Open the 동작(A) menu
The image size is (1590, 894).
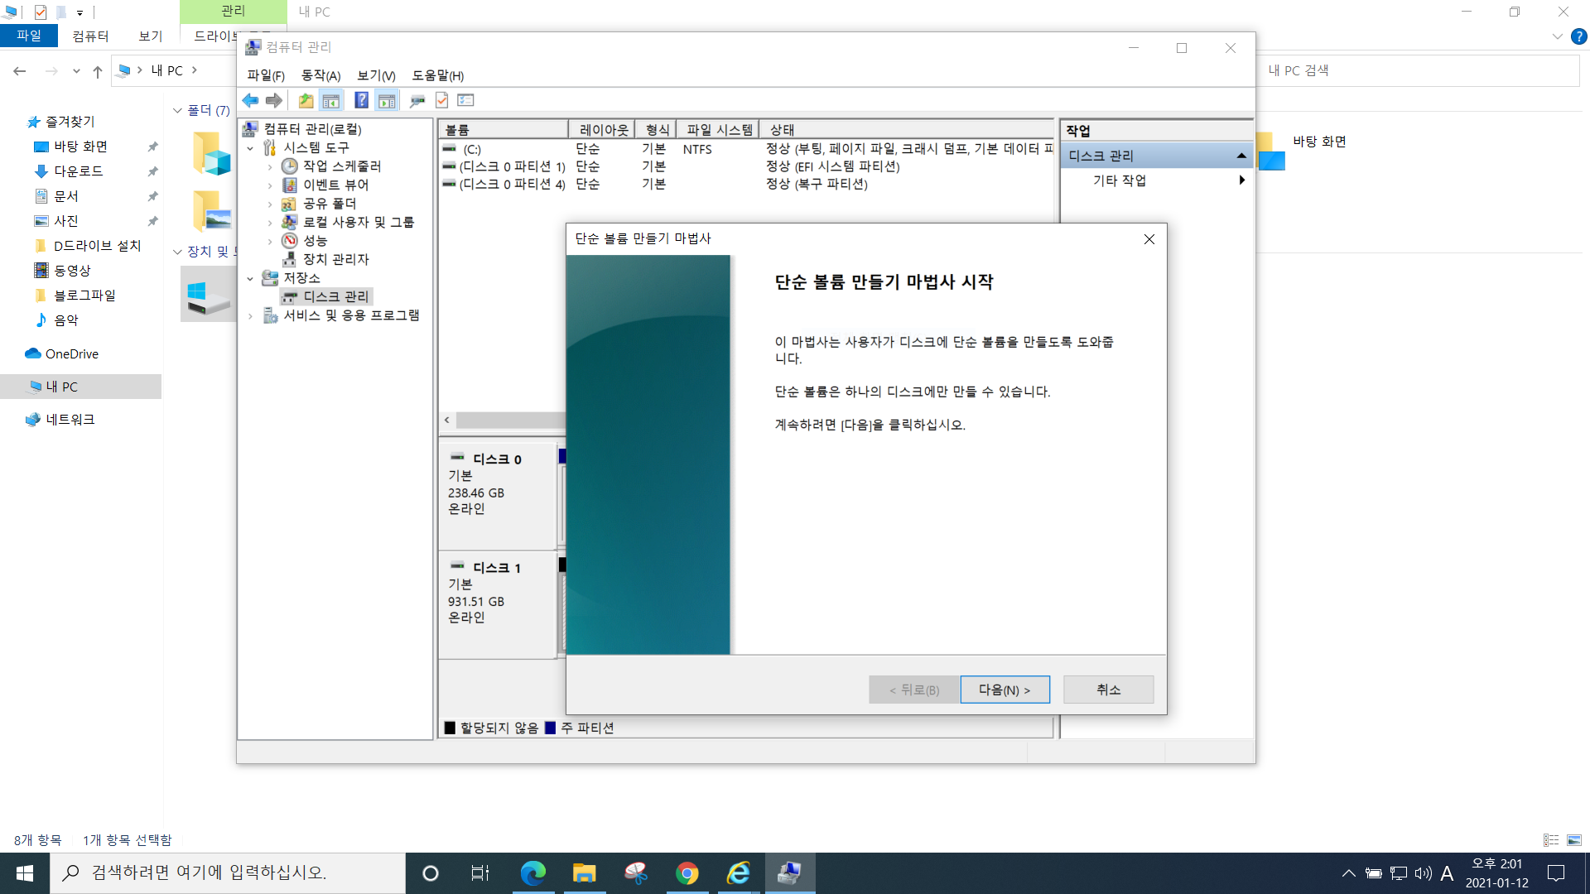click(320, 75)
